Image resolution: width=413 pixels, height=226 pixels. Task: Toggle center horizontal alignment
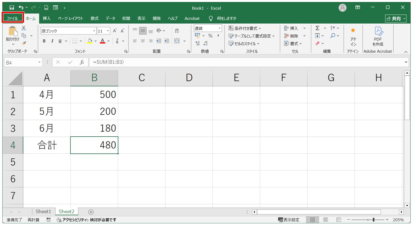pos(143,41)
